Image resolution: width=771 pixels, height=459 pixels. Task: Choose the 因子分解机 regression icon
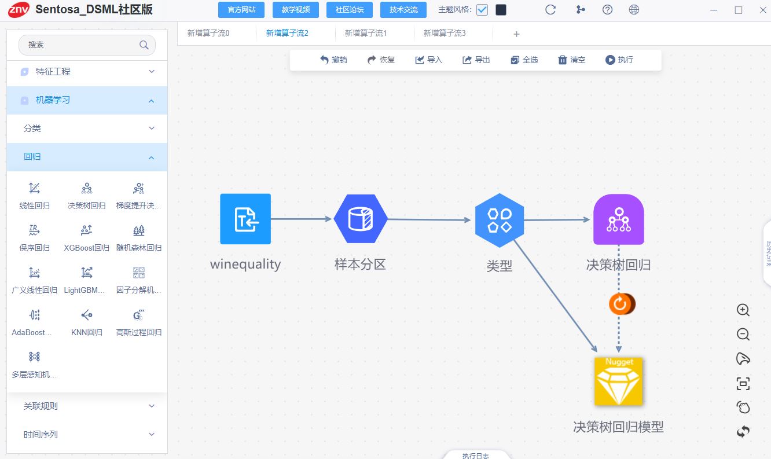point(139,273)
